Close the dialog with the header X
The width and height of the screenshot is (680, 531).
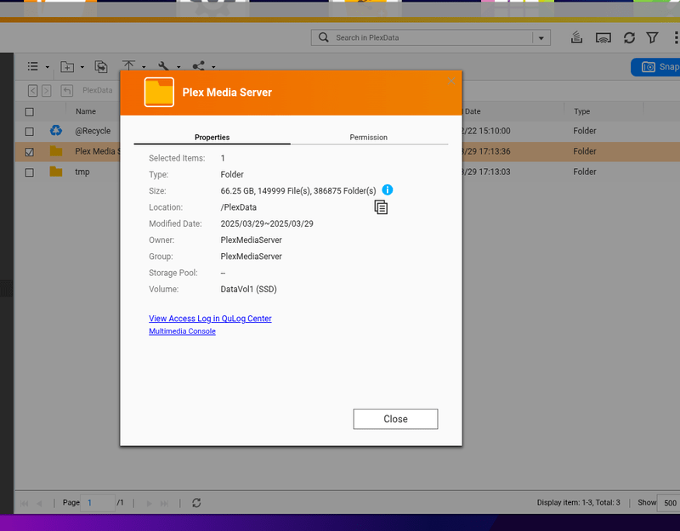click(451, 81)
